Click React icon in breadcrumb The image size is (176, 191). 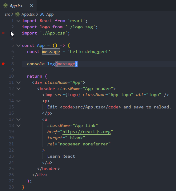[x=17, y=14]
